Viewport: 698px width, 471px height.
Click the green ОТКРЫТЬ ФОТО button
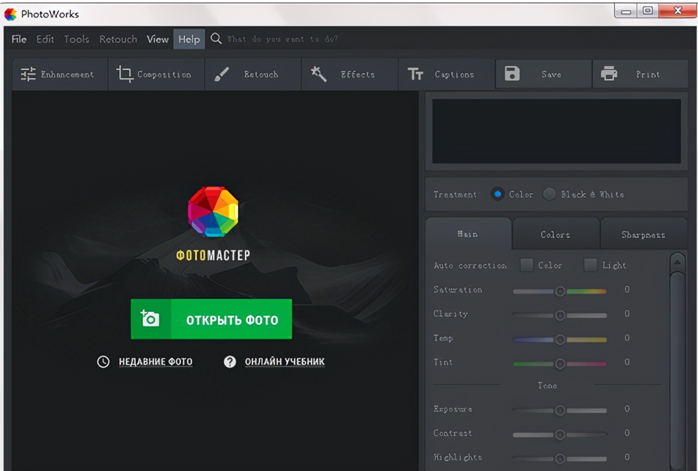coord(212,319)
